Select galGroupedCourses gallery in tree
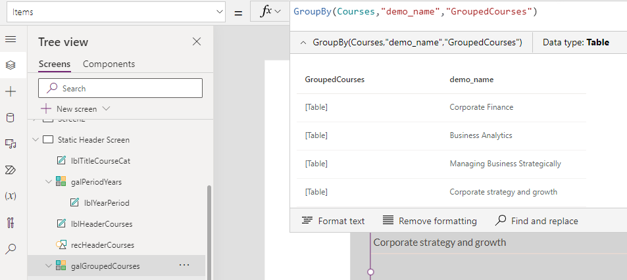Image resolution: width=627 pixels, height=280 pixels. [x=105, y=266]
